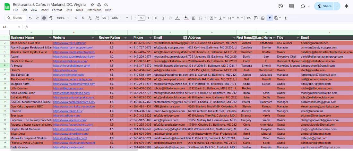Check the cloud document status icon
The width and height of the screenshot is (353, 151).
coord(106,5)
